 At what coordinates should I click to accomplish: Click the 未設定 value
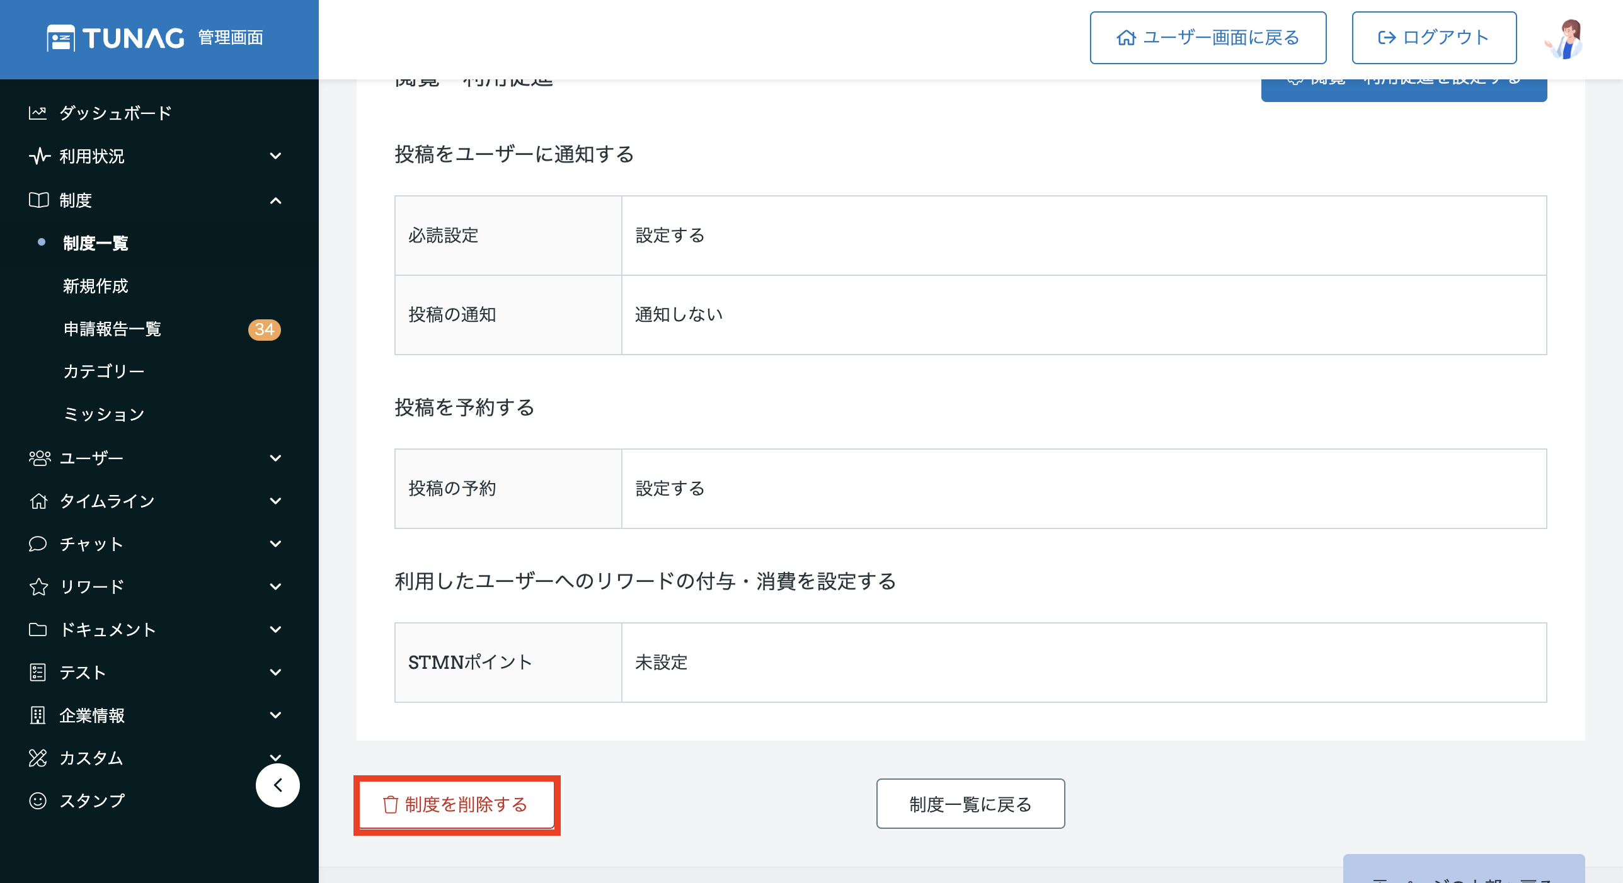click(661, 663)
